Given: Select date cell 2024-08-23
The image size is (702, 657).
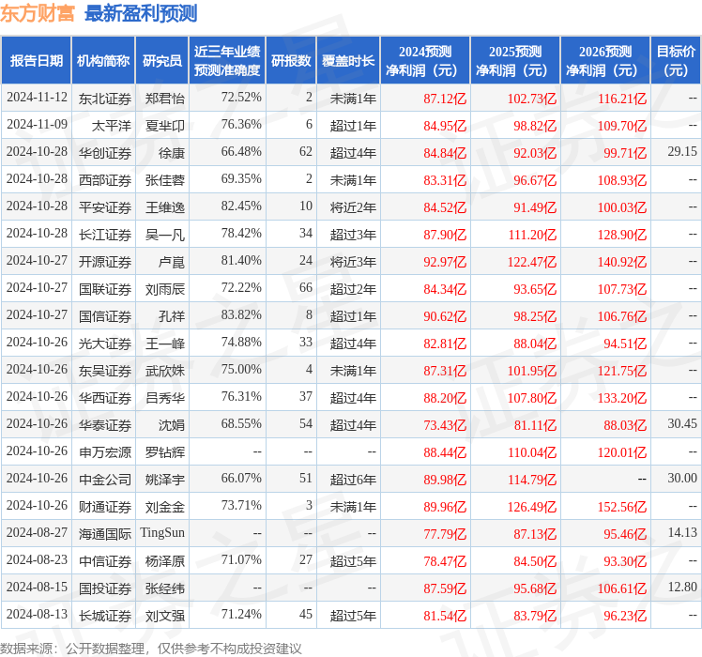Looking at the screenshot, I should coord(37,559).
